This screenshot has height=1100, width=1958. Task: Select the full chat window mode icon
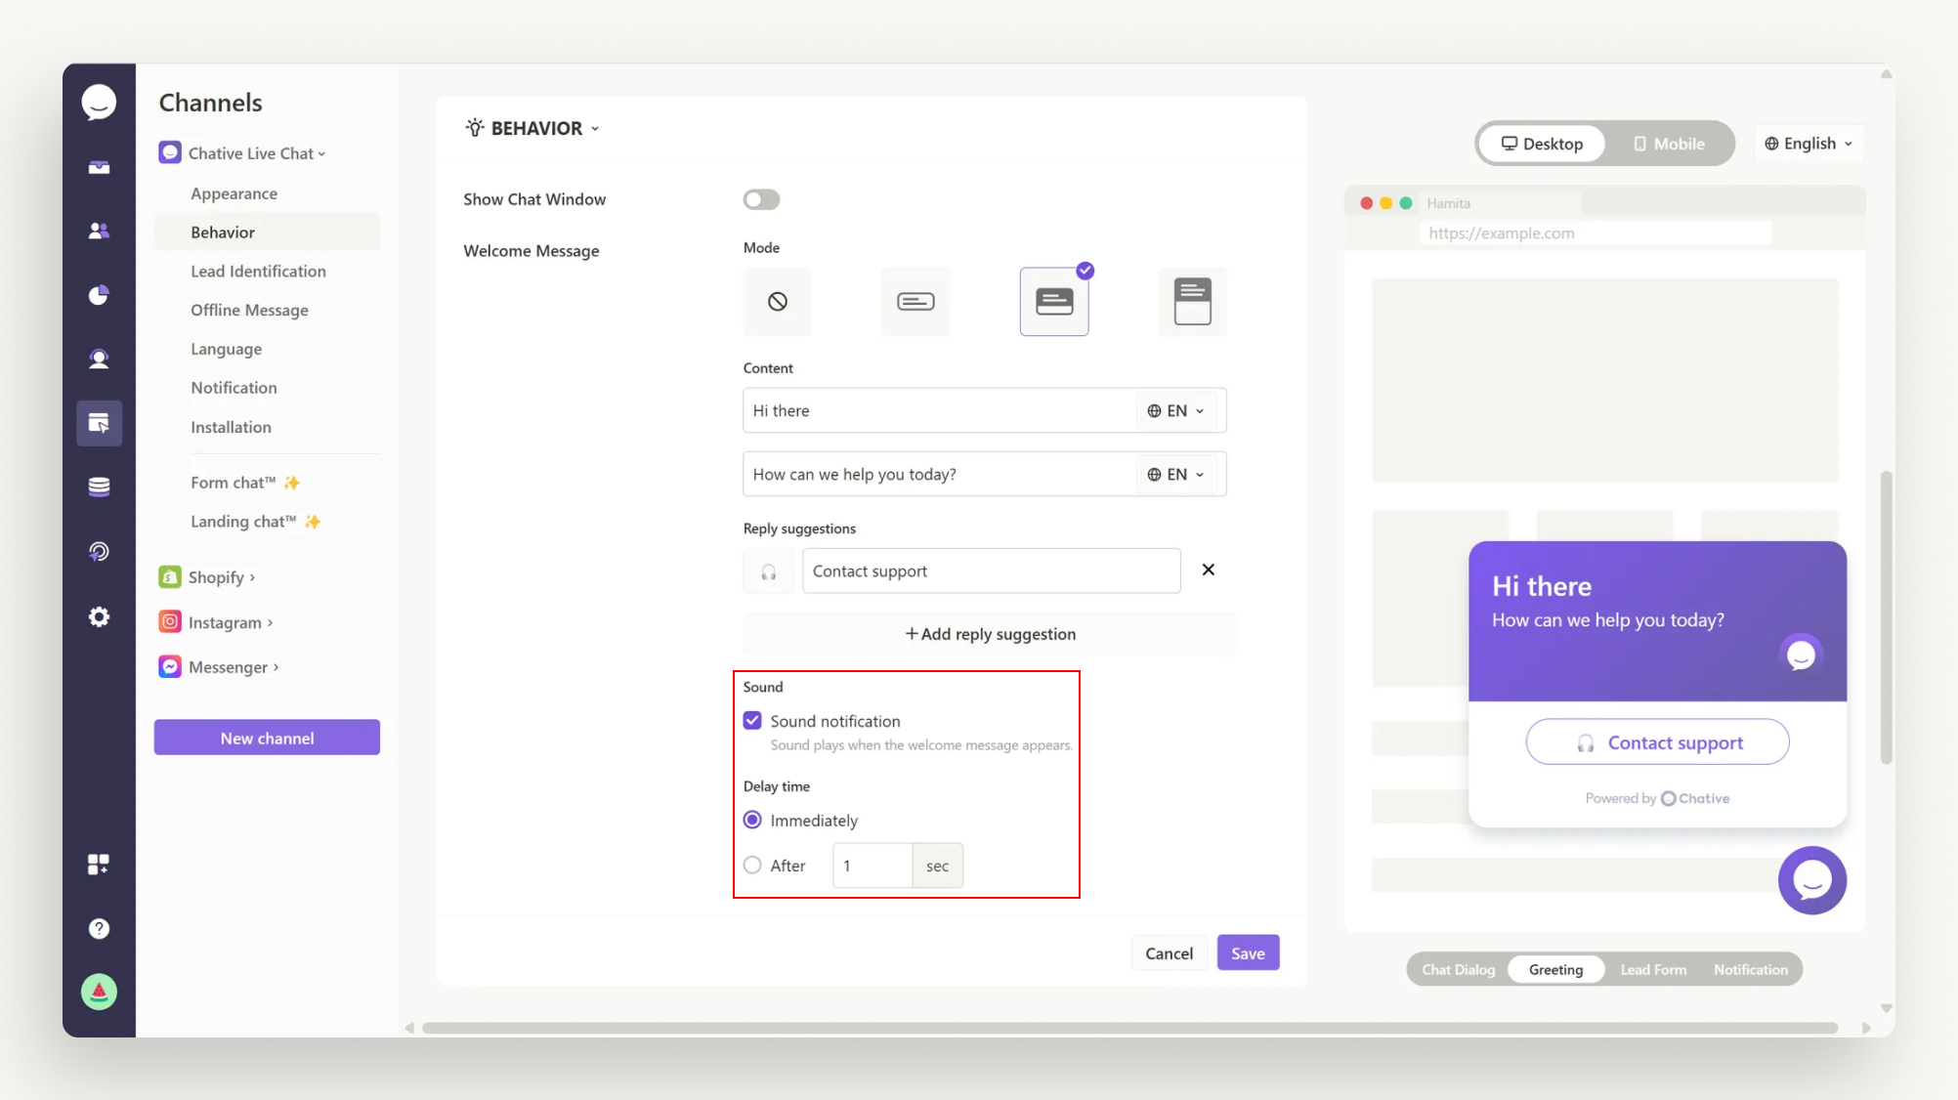coord(1192,302)
